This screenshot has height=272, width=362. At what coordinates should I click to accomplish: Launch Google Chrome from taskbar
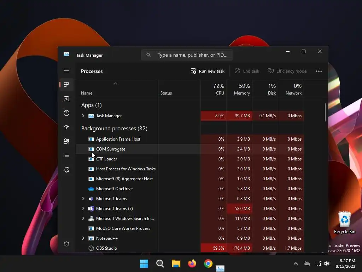point(208,263)
